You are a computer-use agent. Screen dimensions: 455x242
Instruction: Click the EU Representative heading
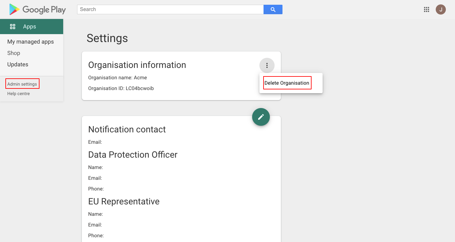point(124,201)
